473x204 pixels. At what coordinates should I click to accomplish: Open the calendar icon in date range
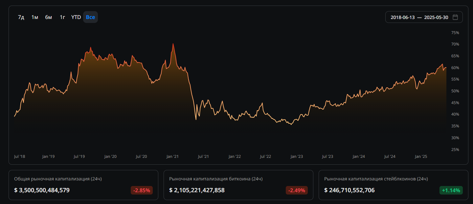pyautogui.click(x=455, y=17)
